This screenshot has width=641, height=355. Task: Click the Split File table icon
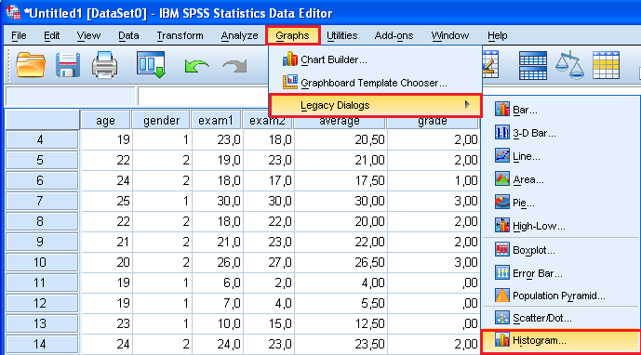pos(533,65)
